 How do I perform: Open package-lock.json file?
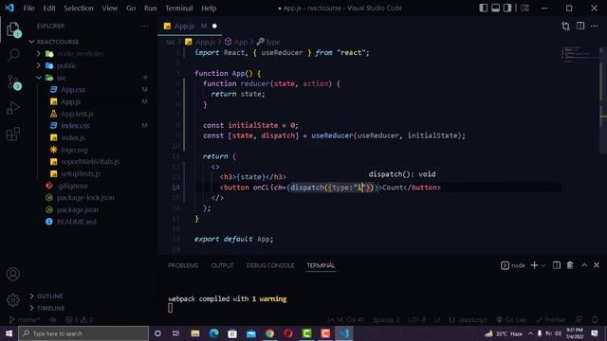click(85, 198)
